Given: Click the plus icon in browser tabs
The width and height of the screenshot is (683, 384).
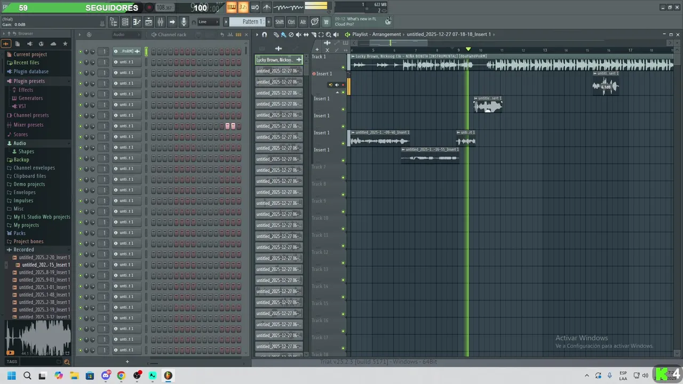Looking at the screenshot, I should pos(6,44).
